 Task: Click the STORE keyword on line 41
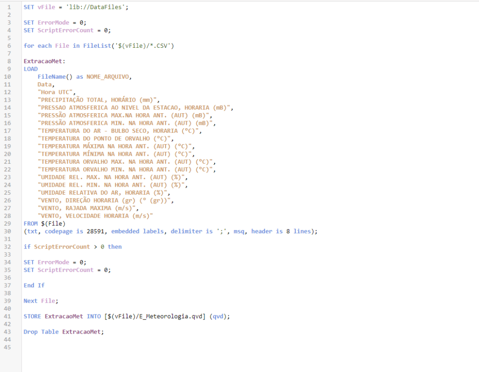point(32,316)
